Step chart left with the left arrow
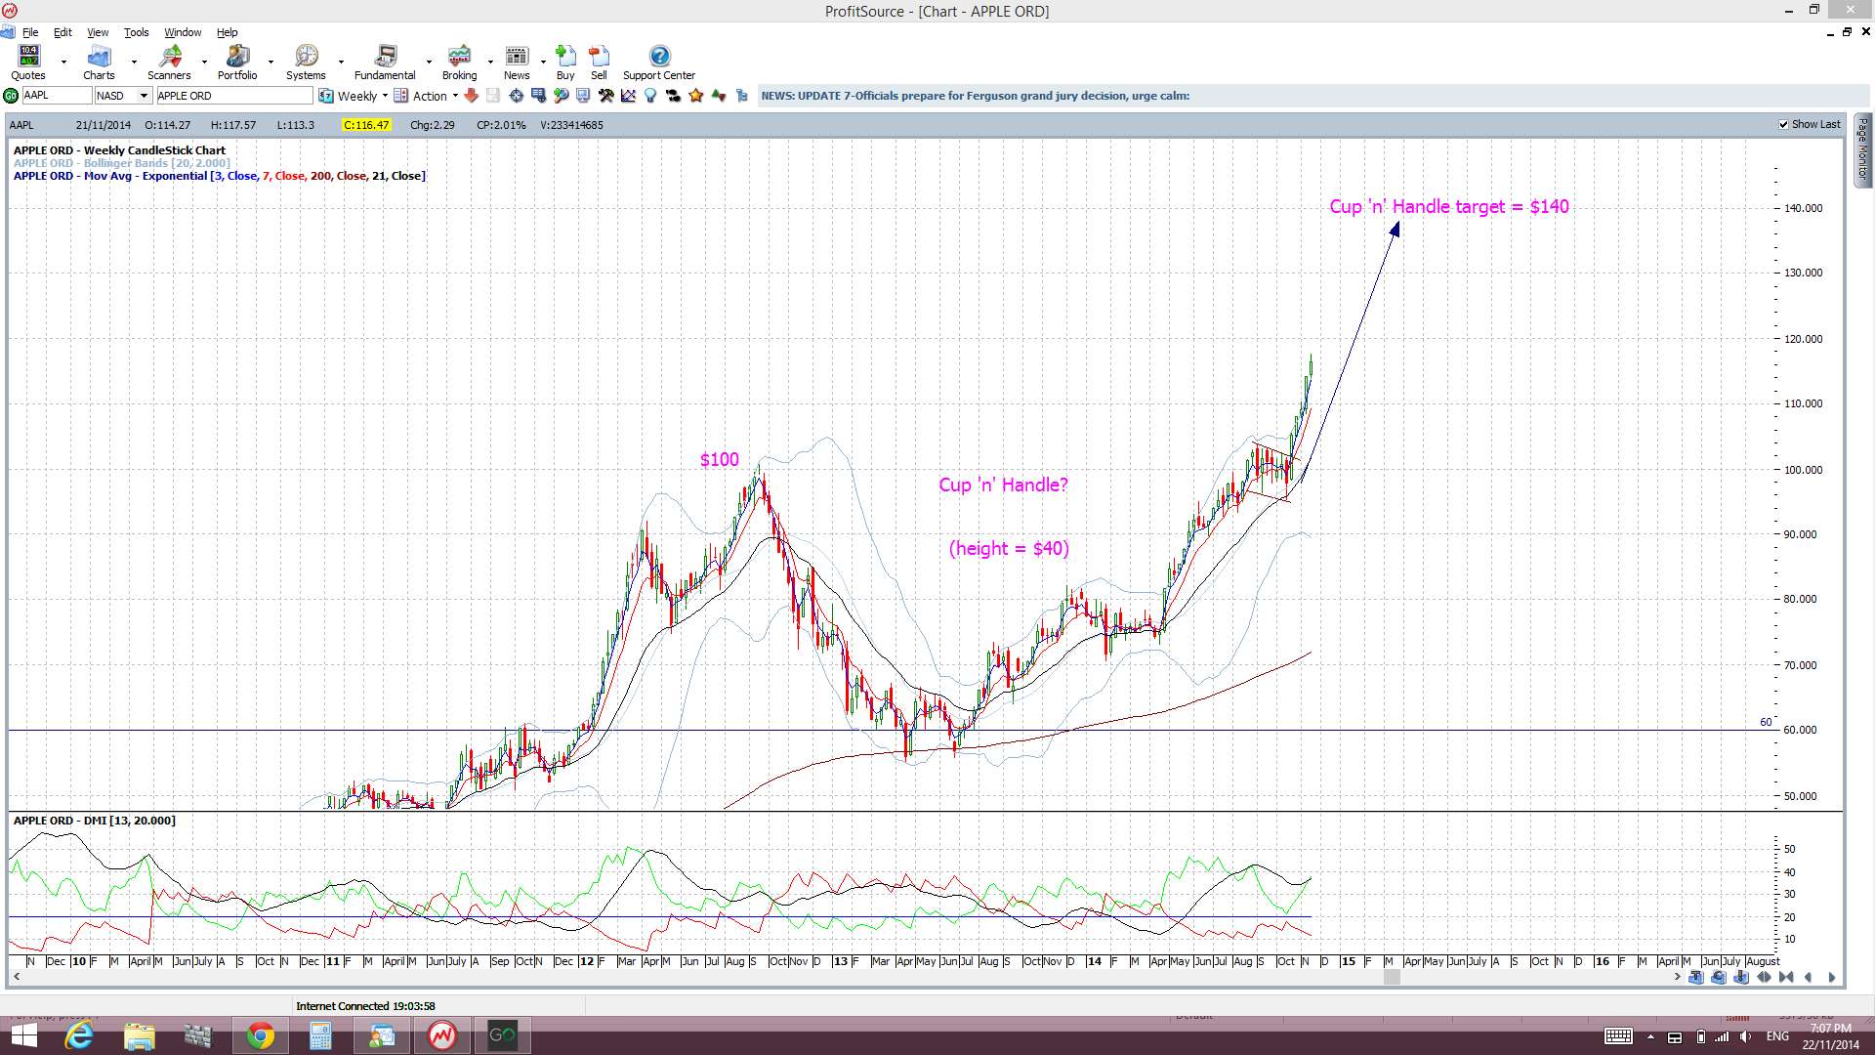Viewport: 1875px width, 1055px height. pyautogui.click(x=1808, y=977)
